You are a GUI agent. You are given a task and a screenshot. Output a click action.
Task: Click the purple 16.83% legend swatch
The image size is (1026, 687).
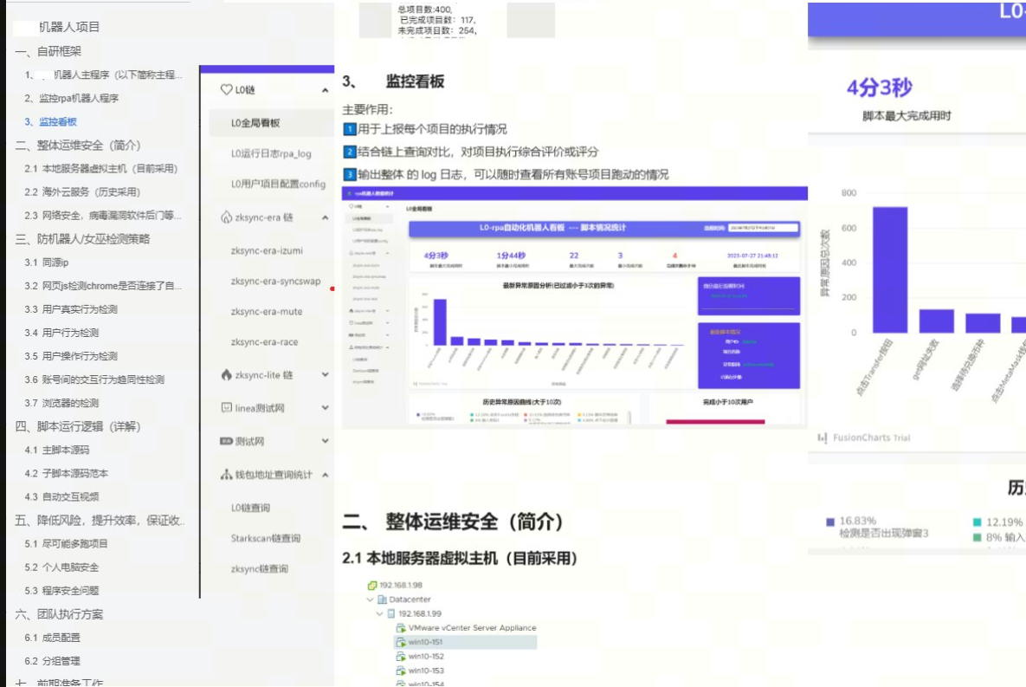(x=830, y=522)
